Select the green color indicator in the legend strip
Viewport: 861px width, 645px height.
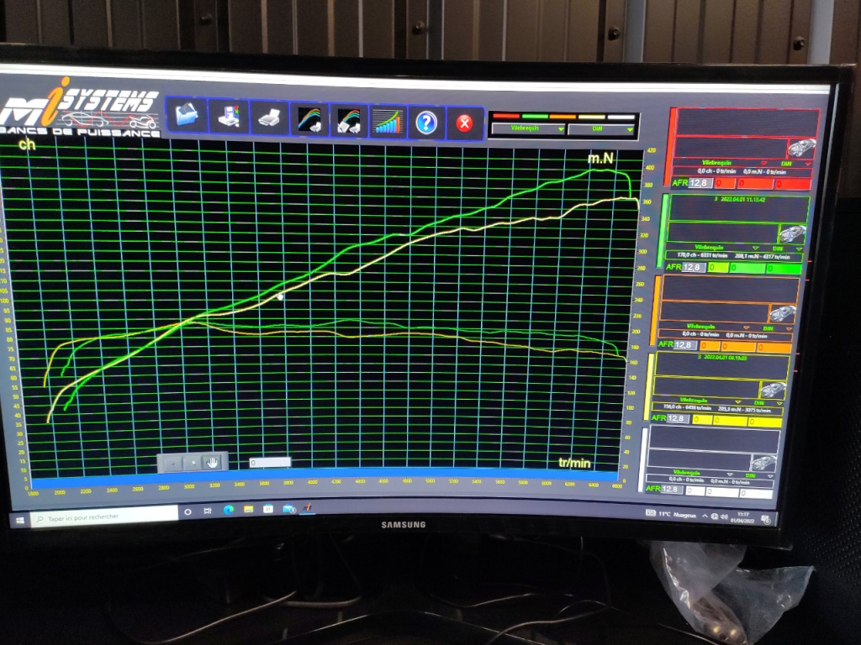535,116
